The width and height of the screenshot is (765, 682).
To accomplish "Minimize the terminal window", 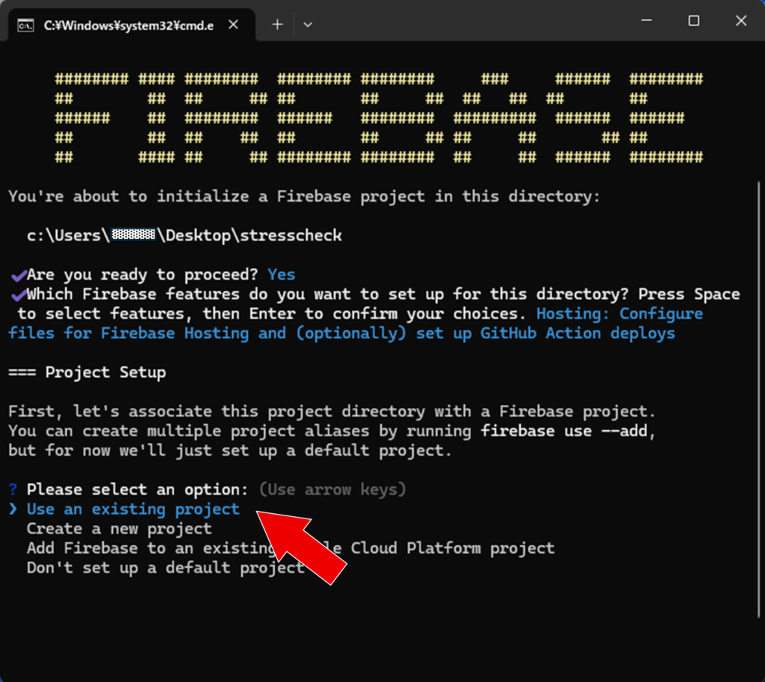I will click(x=646, y=20).
